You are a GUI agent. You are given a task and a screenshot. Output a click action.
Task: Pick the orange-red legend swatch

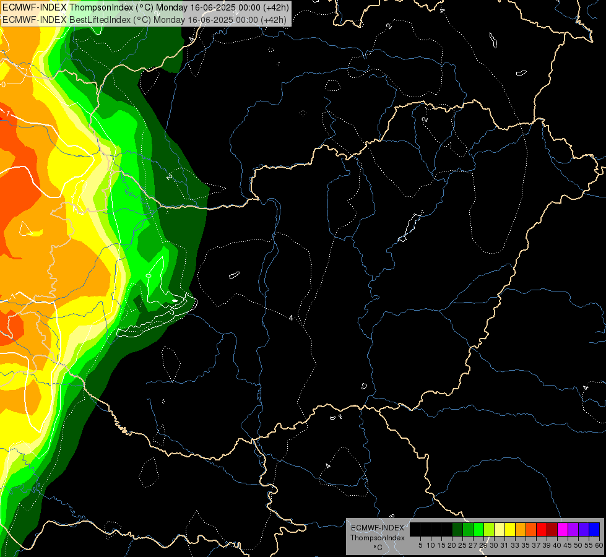click(x=531, y=529)
